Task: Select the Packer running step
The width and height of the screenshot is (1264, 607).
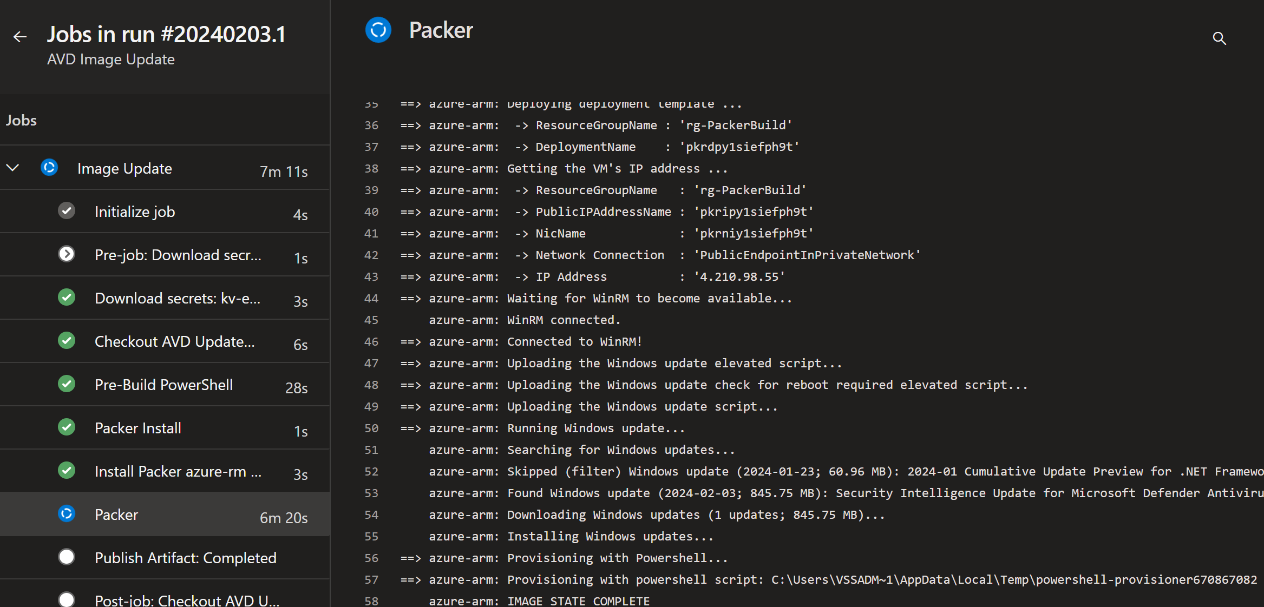Action: pos(116,515)
